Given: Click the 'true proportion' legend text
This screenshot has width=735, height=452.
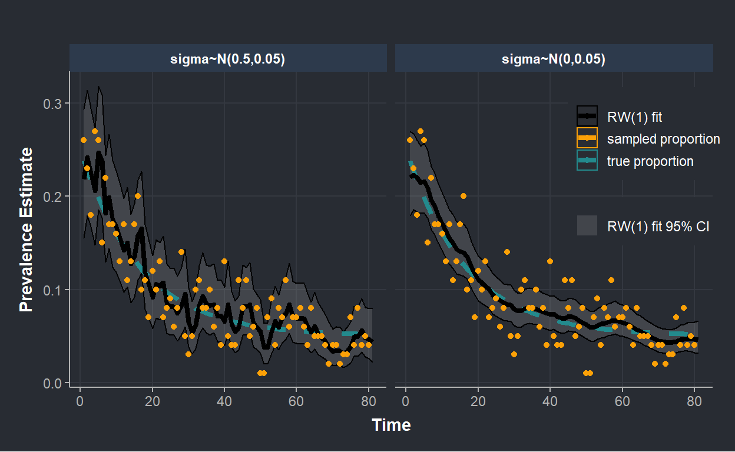Looking at the screenshot, I should pos(650,161).
